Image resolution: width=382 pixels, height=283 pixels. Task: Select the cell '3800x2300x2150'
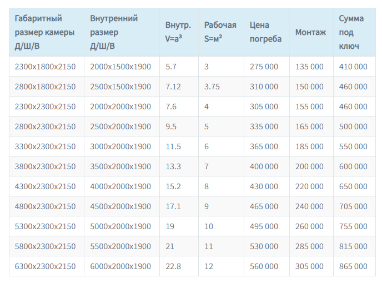click(47, 166)
